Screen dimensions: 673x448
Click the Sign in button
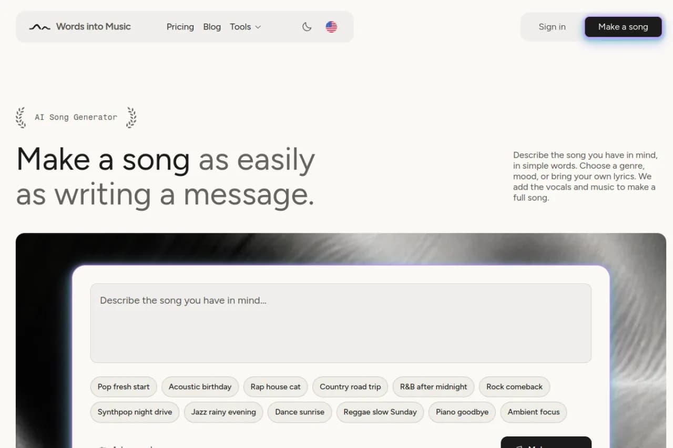pyautogui.click(x=552, y=27)
